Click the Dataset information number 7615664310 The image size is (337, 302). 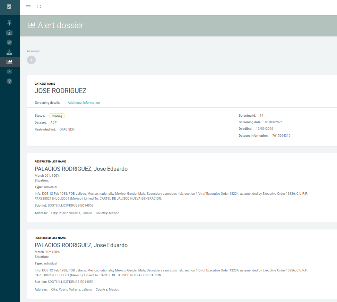[281, 136]
